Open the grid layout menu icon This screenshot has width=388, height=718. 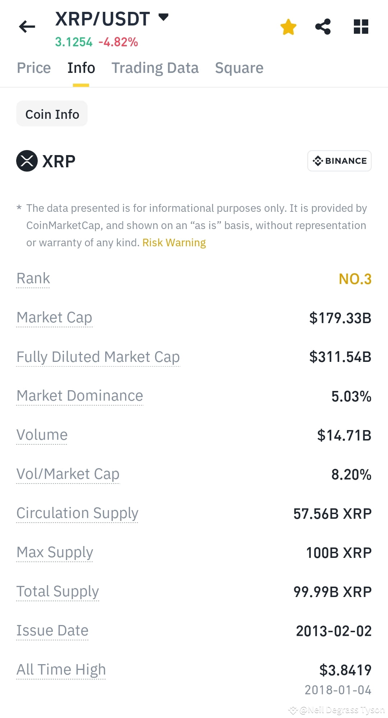tap(361, 27)
